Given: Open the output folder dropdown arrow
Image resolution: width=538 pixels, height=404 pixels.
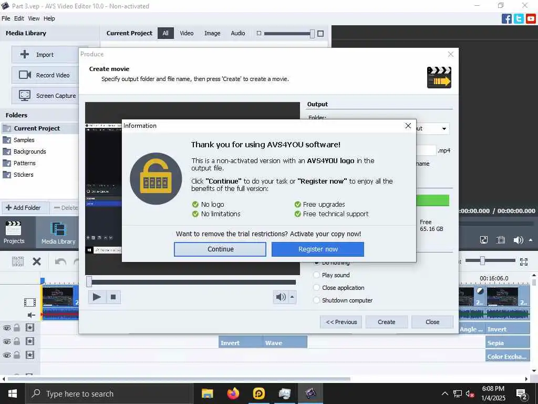Looking at the screenshot, I should tap(444, 129).
